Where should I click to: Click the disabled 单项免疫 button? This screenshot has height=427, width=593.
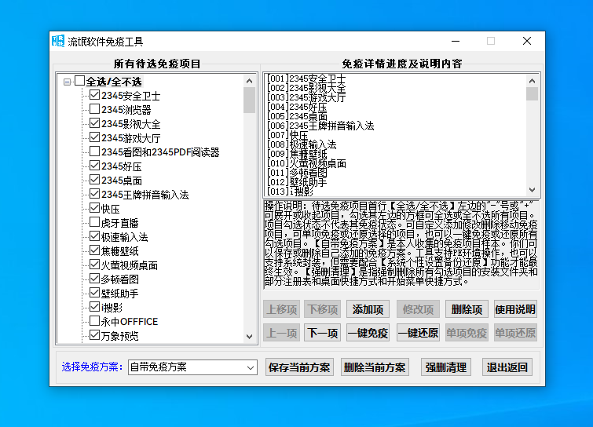(467, 333)
